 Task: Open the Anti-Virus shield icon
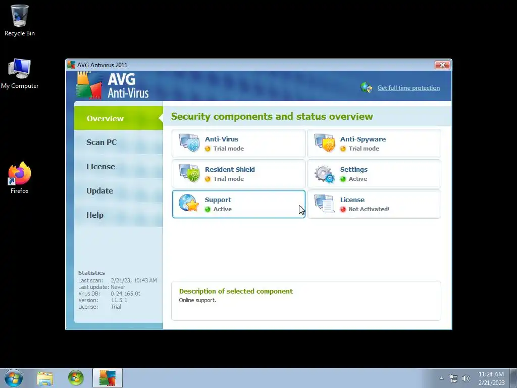click(189, 142)
